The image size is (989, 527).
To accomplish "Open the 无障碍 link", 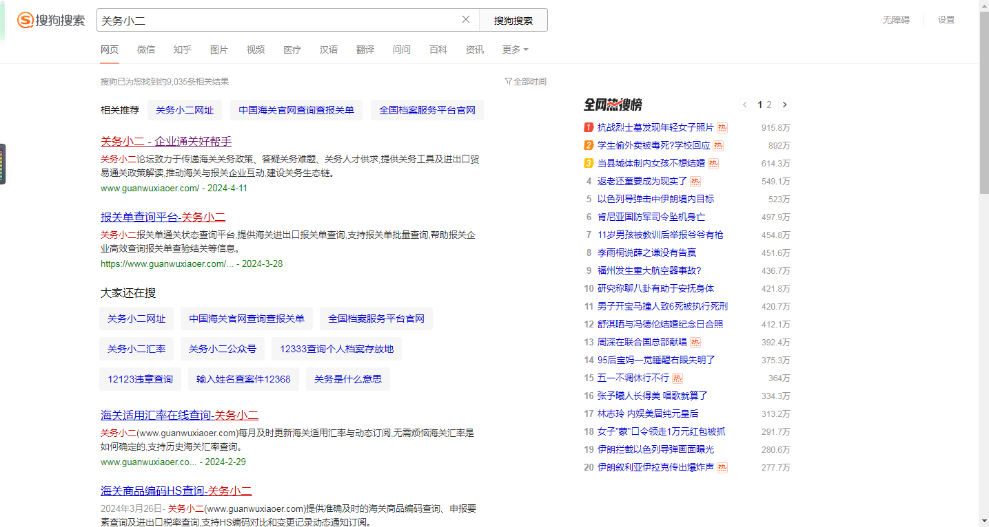I will tap(896, 20).
